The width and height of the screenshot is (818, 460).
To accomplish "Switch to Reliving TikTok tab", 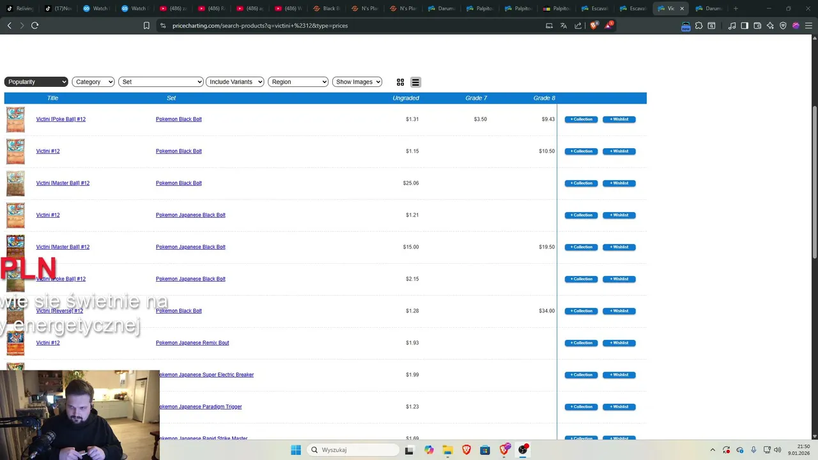I will (x=20, y=8).
